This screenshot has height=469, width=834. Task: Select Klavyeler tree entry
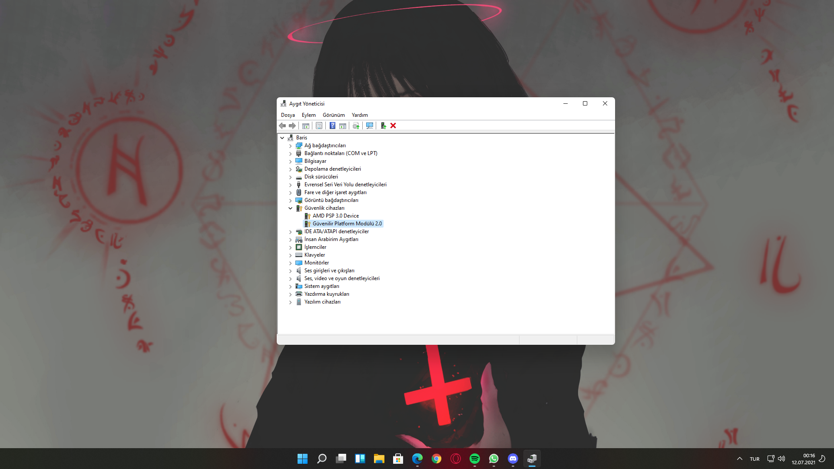pos(314,255)
